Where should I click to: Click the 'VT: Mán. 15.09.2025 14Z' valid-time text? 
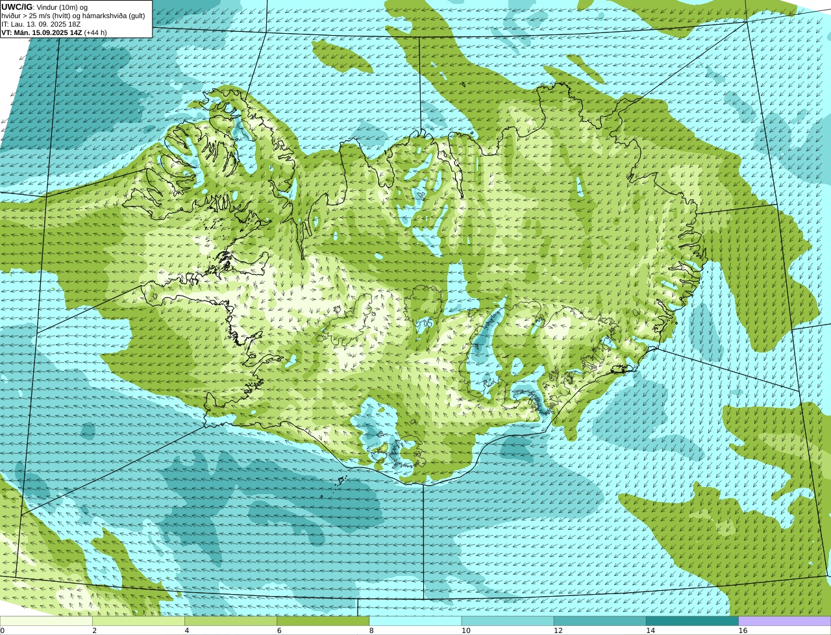point(41,32)
